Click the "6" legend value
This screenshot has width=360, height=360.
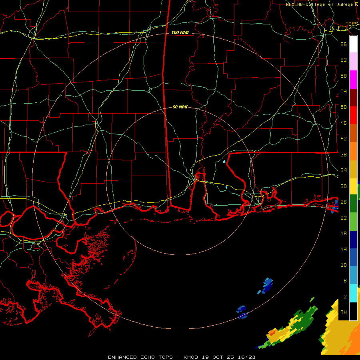[x=345, y=281]
